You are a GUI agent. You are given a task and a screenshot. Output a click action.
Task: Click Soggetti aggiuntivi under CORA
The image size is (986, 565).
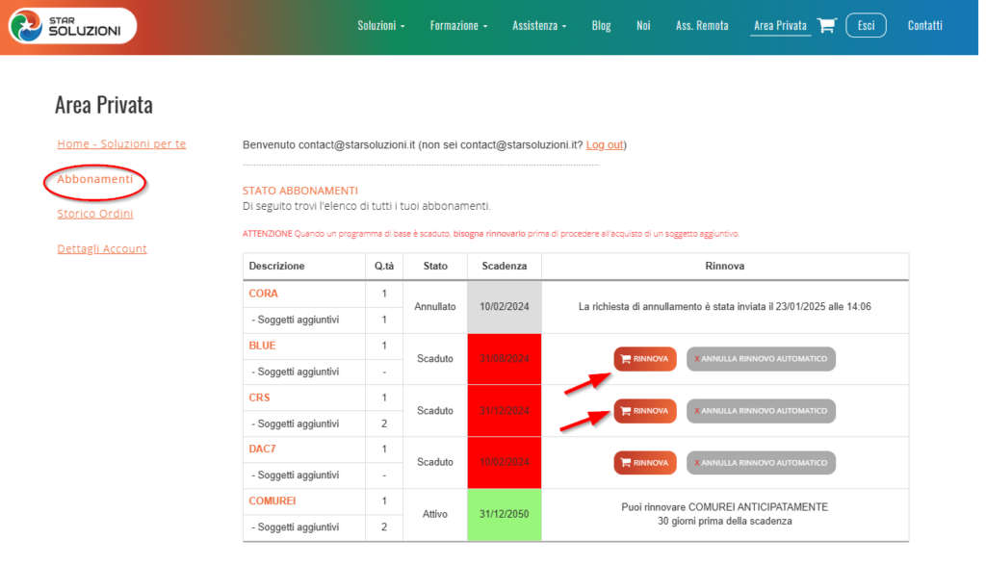tap(296, 320)
